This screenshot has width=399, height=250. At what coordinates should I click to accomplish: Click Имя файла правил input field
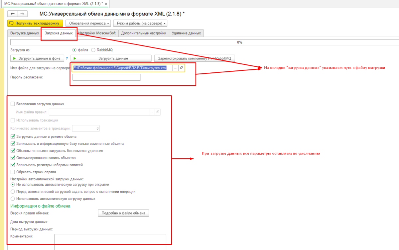[x=99, y=112]
